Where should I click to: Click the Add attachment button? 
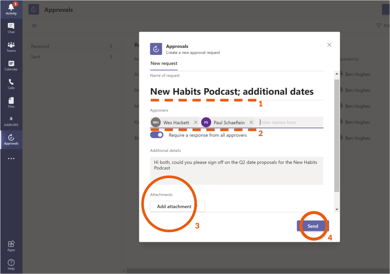(x=174, y=206)
